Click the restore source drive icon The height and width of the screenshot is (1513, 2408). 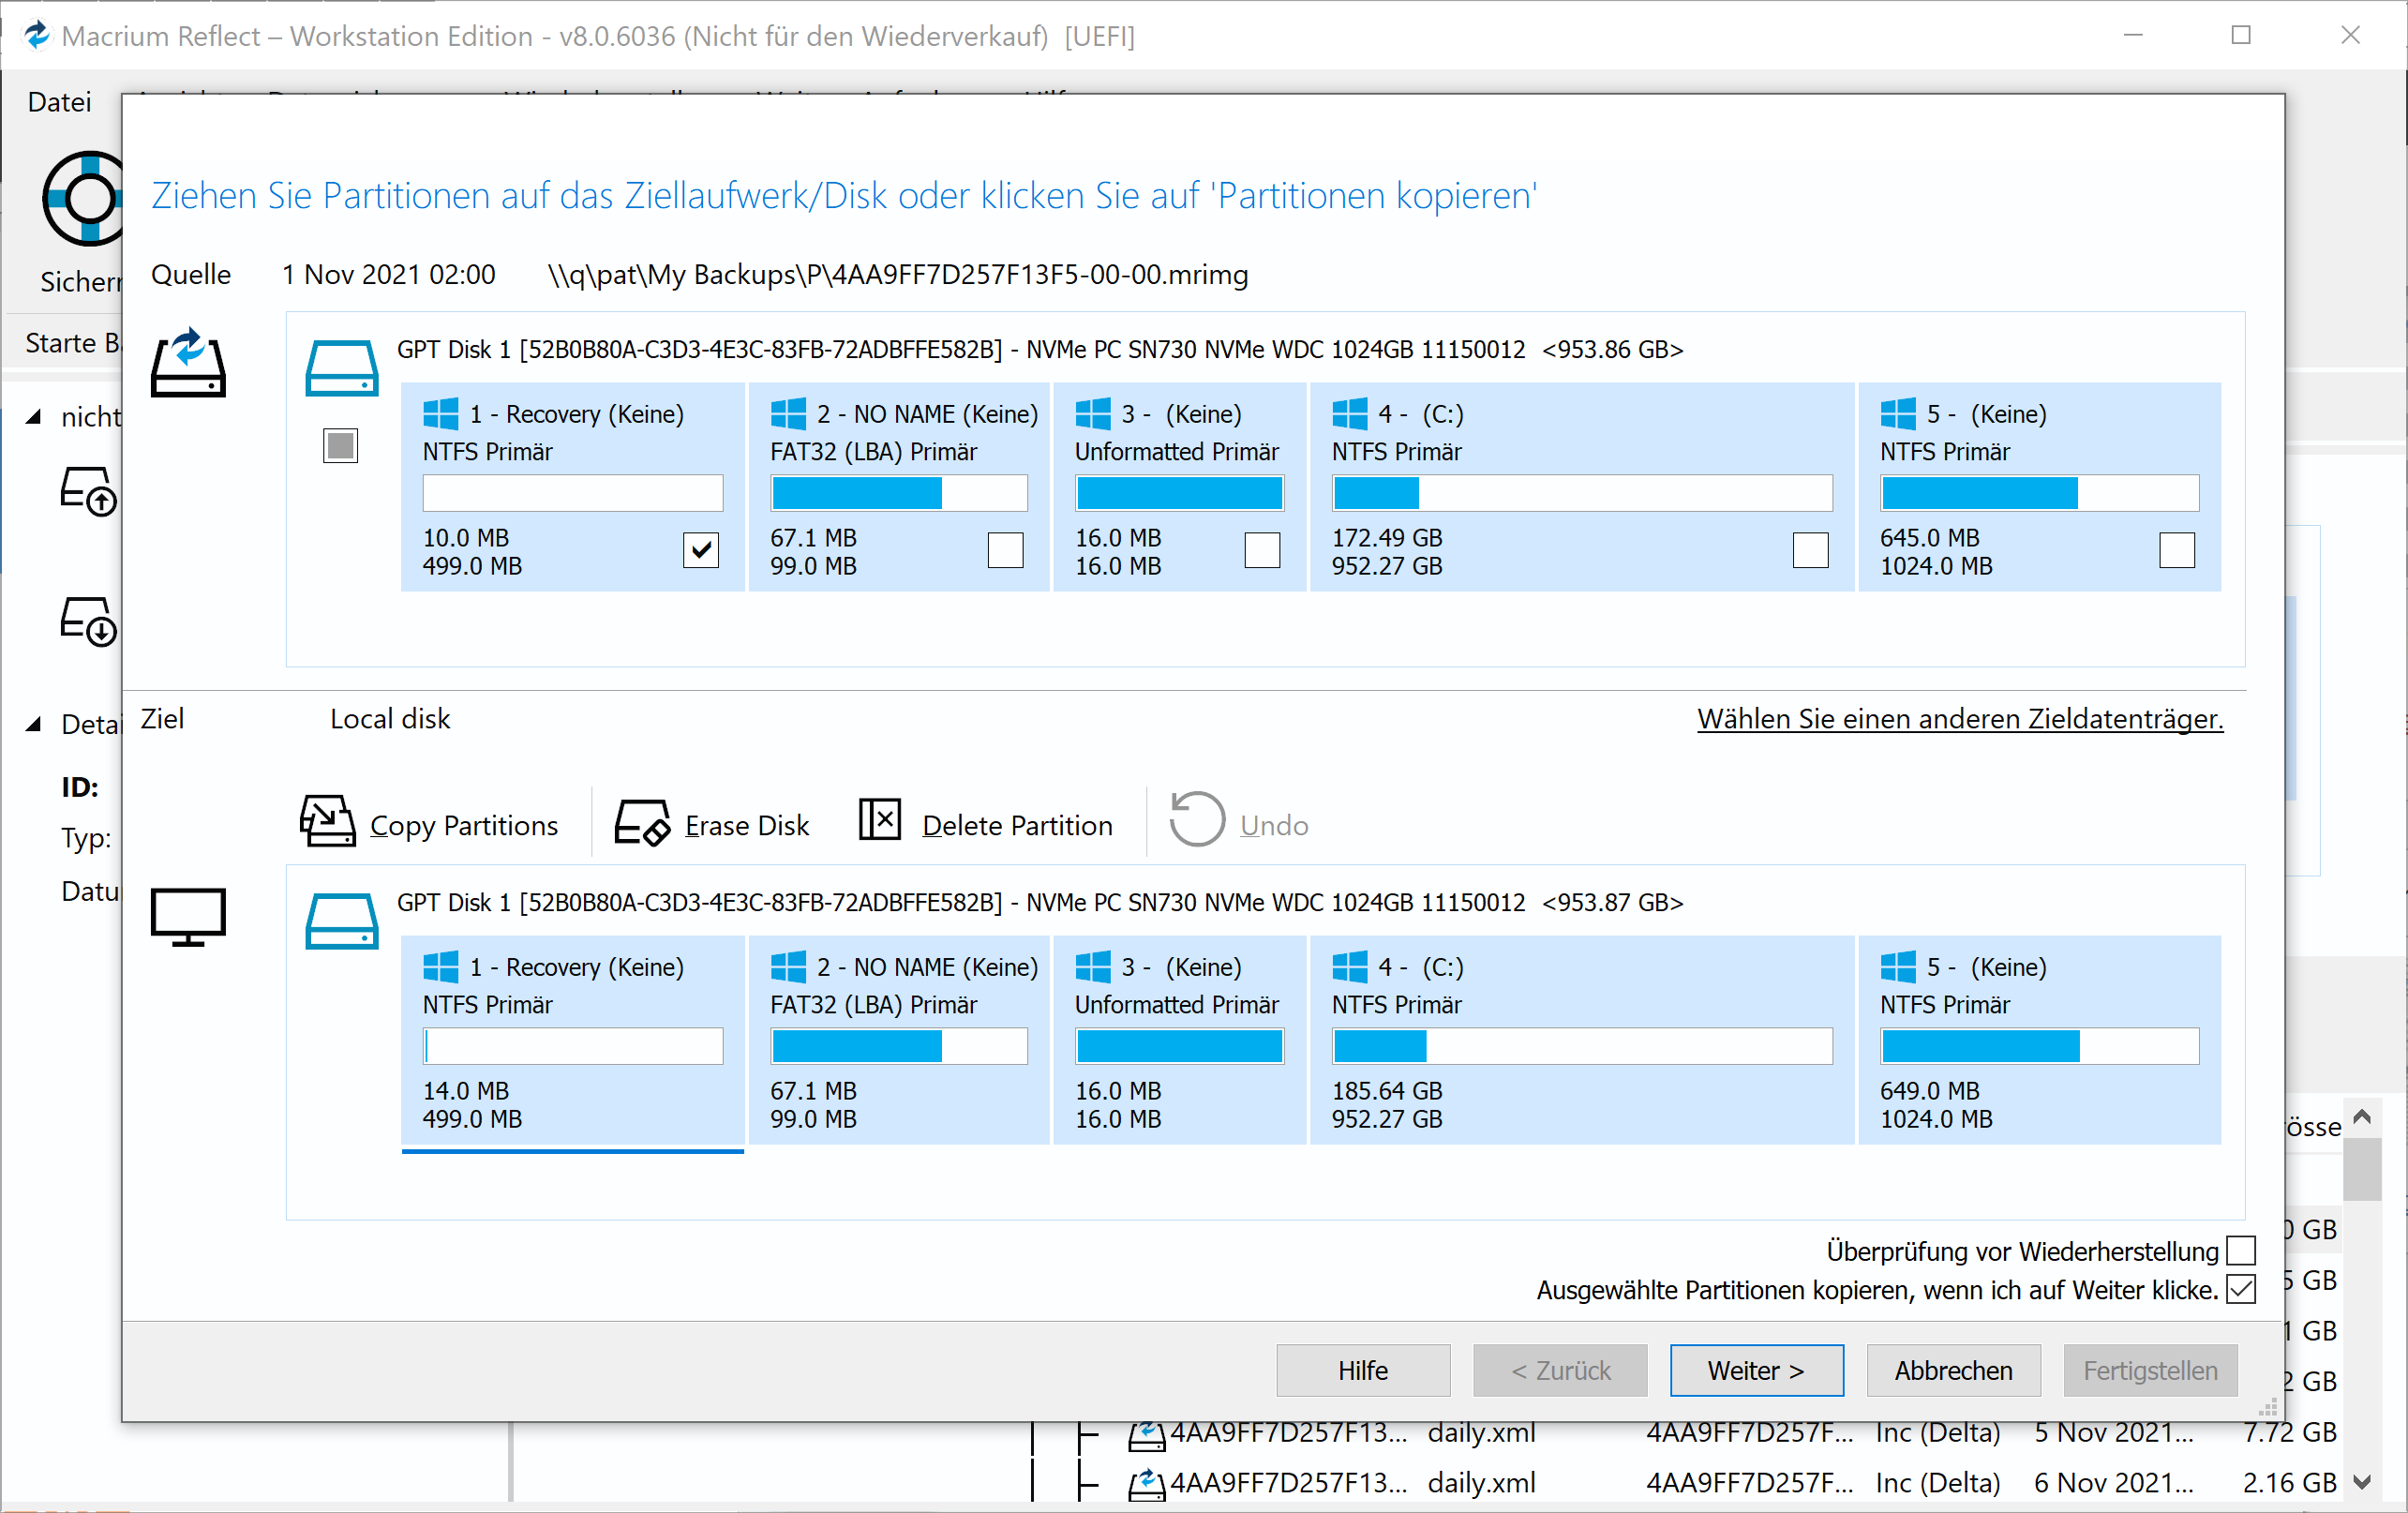click(x=188, y=365)
